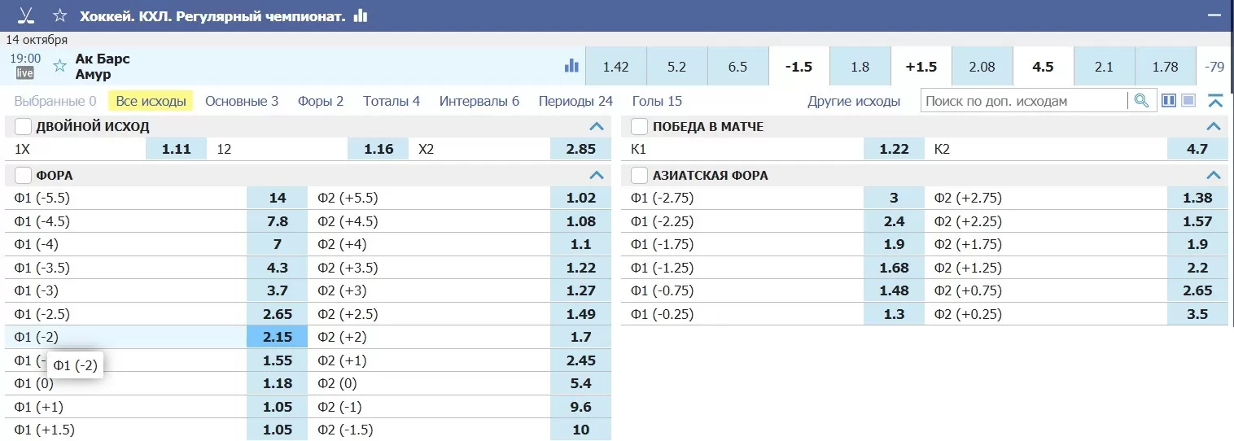Open the Интервалы 6 tab

[479, 101]
